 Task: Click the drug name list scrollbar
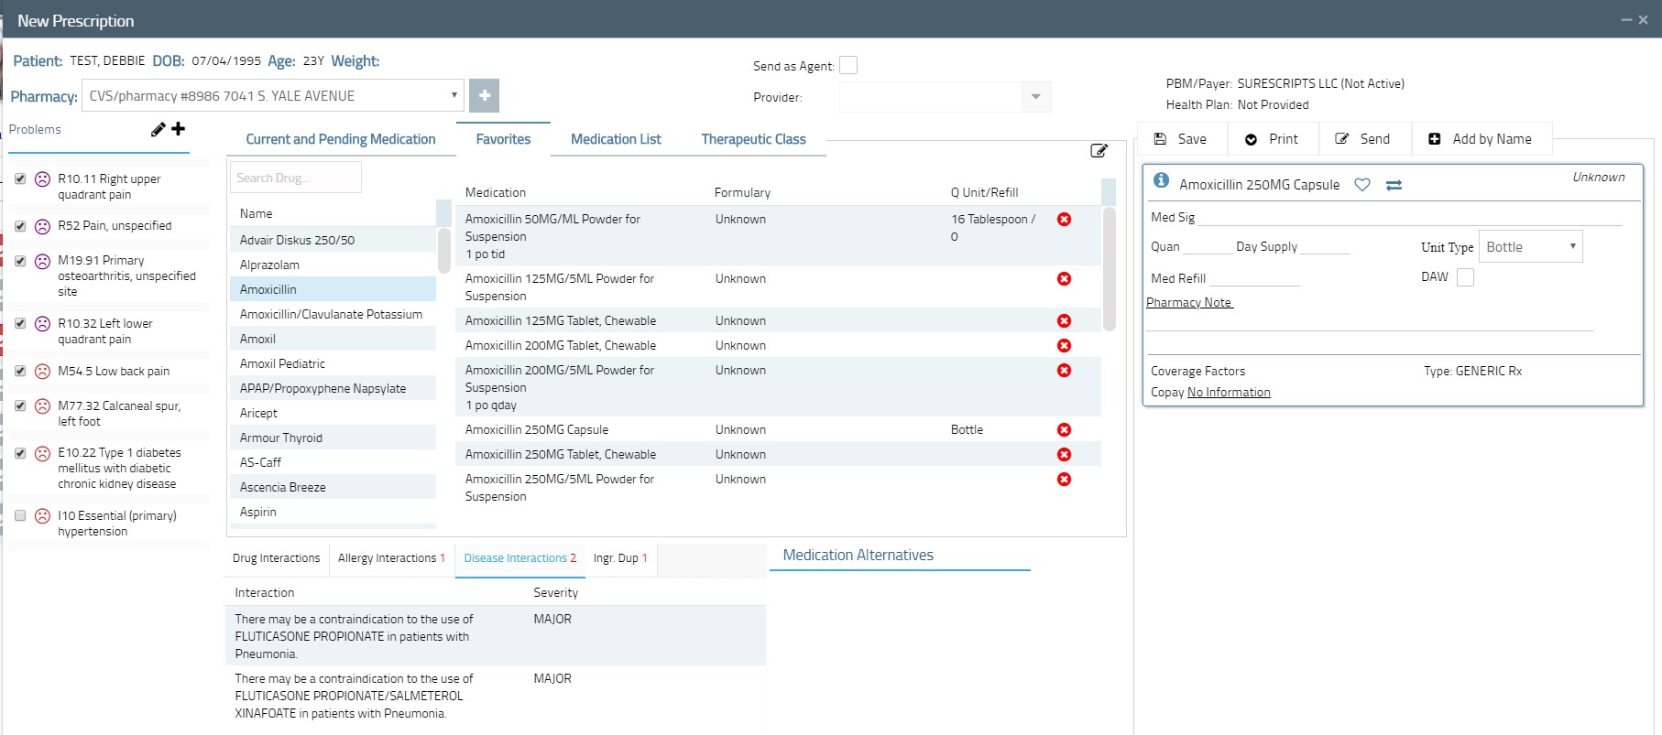[444, 250]
